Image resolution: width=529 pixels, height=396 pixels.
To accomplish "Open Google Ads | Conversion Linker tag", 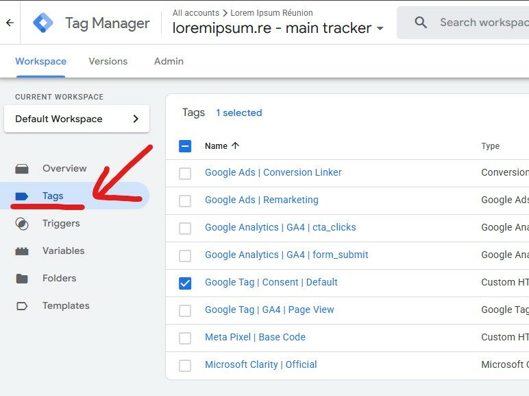I will pos(273,172).
